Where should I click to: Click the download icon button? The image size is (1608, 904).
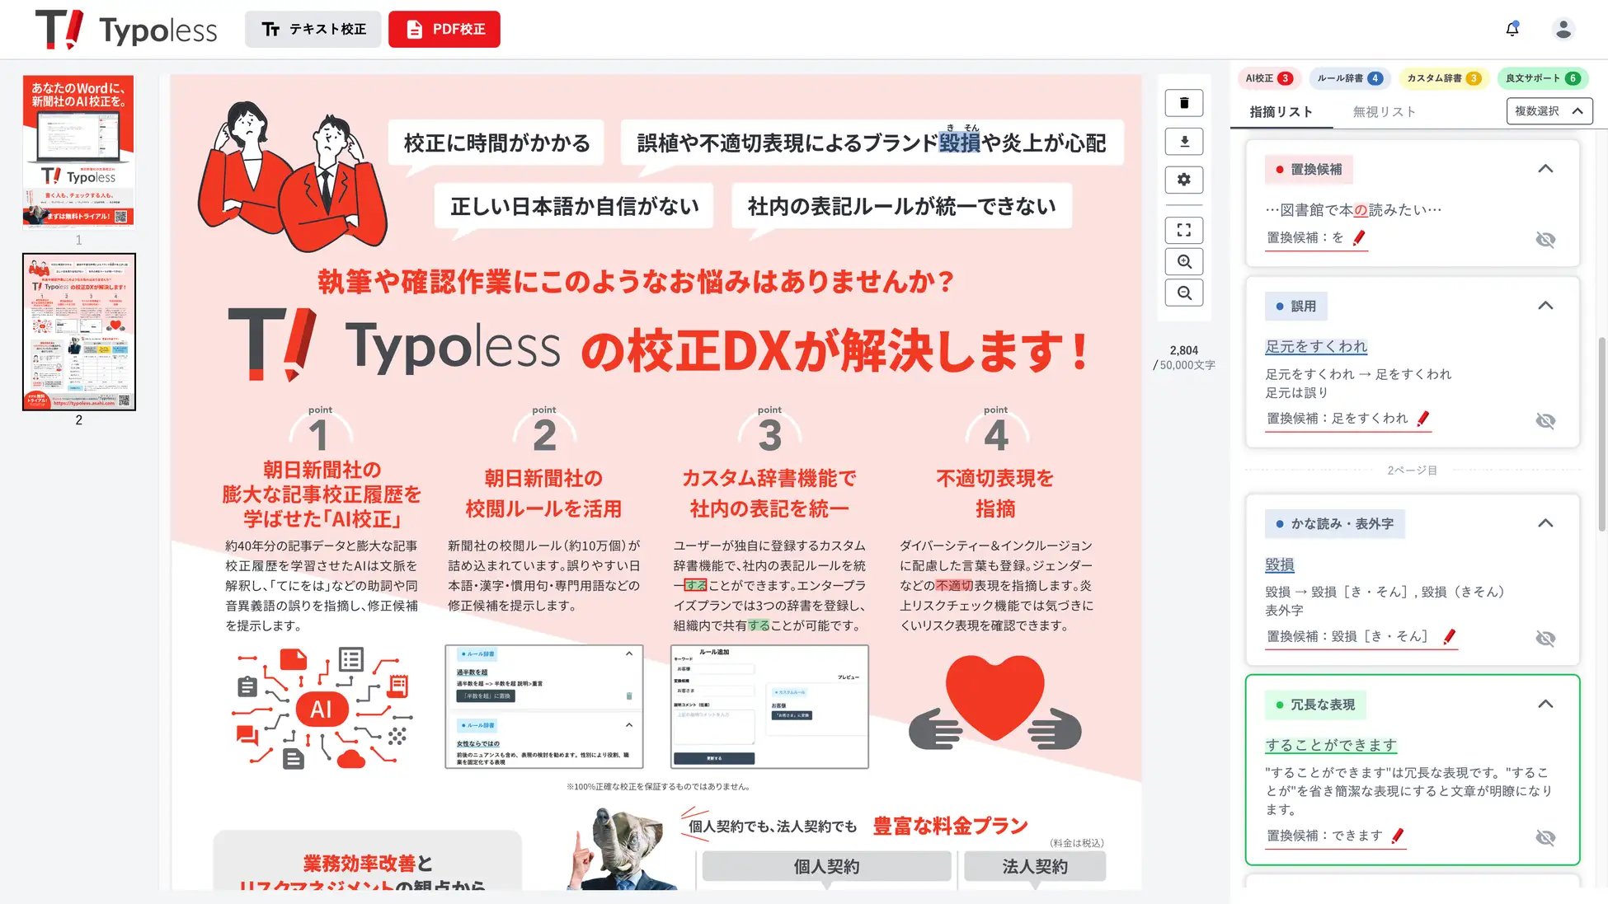[x=1184, y=141]
